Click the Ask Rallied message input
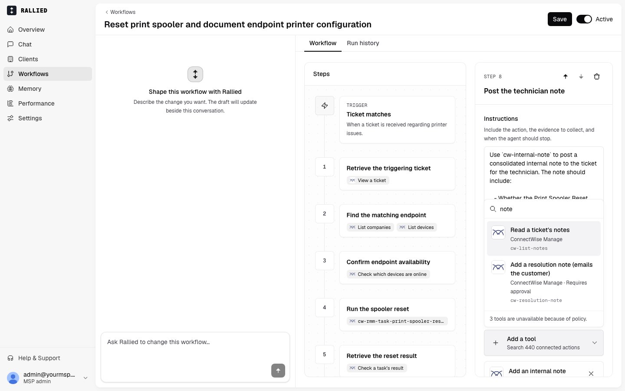This screenshot has width=625, height=391. [195, 348]
